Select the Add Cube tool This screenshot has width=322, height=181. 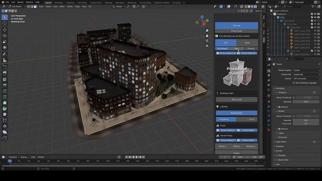[5, 67]
